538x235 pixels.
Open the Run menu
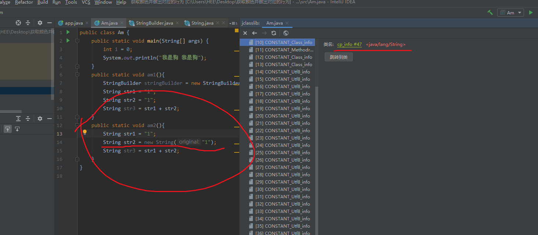[57, 2]
